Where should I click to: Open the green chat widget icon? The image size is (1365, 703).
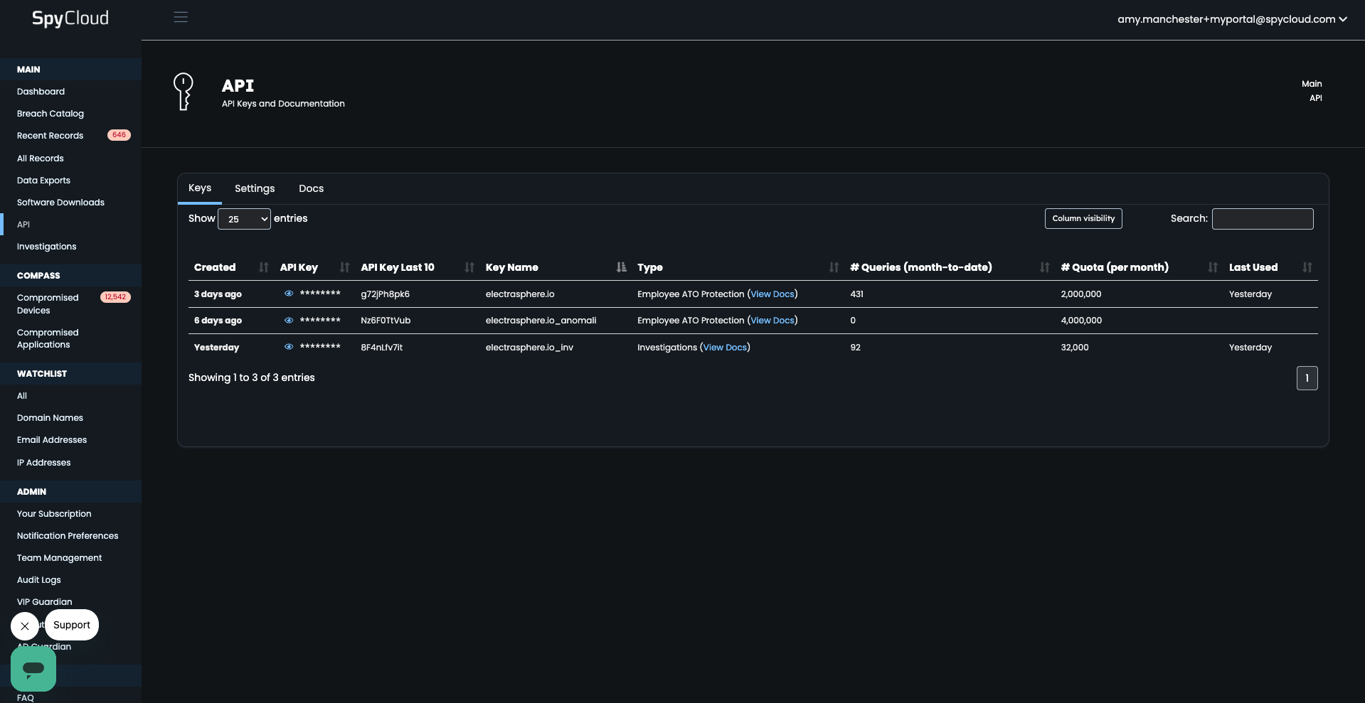[x=33, y=669]
